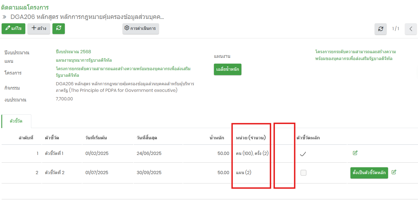The image size is (418, 201).
Task: Click the double chevron breadcrumb icon
Action: [4, 17]
